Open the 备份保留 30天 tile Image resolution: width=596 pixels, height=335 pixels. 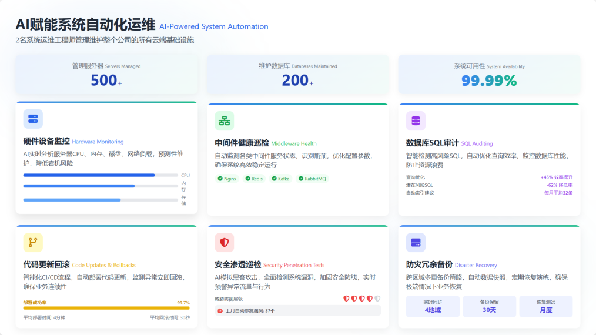pyautogui.click(x=489, y=306)
